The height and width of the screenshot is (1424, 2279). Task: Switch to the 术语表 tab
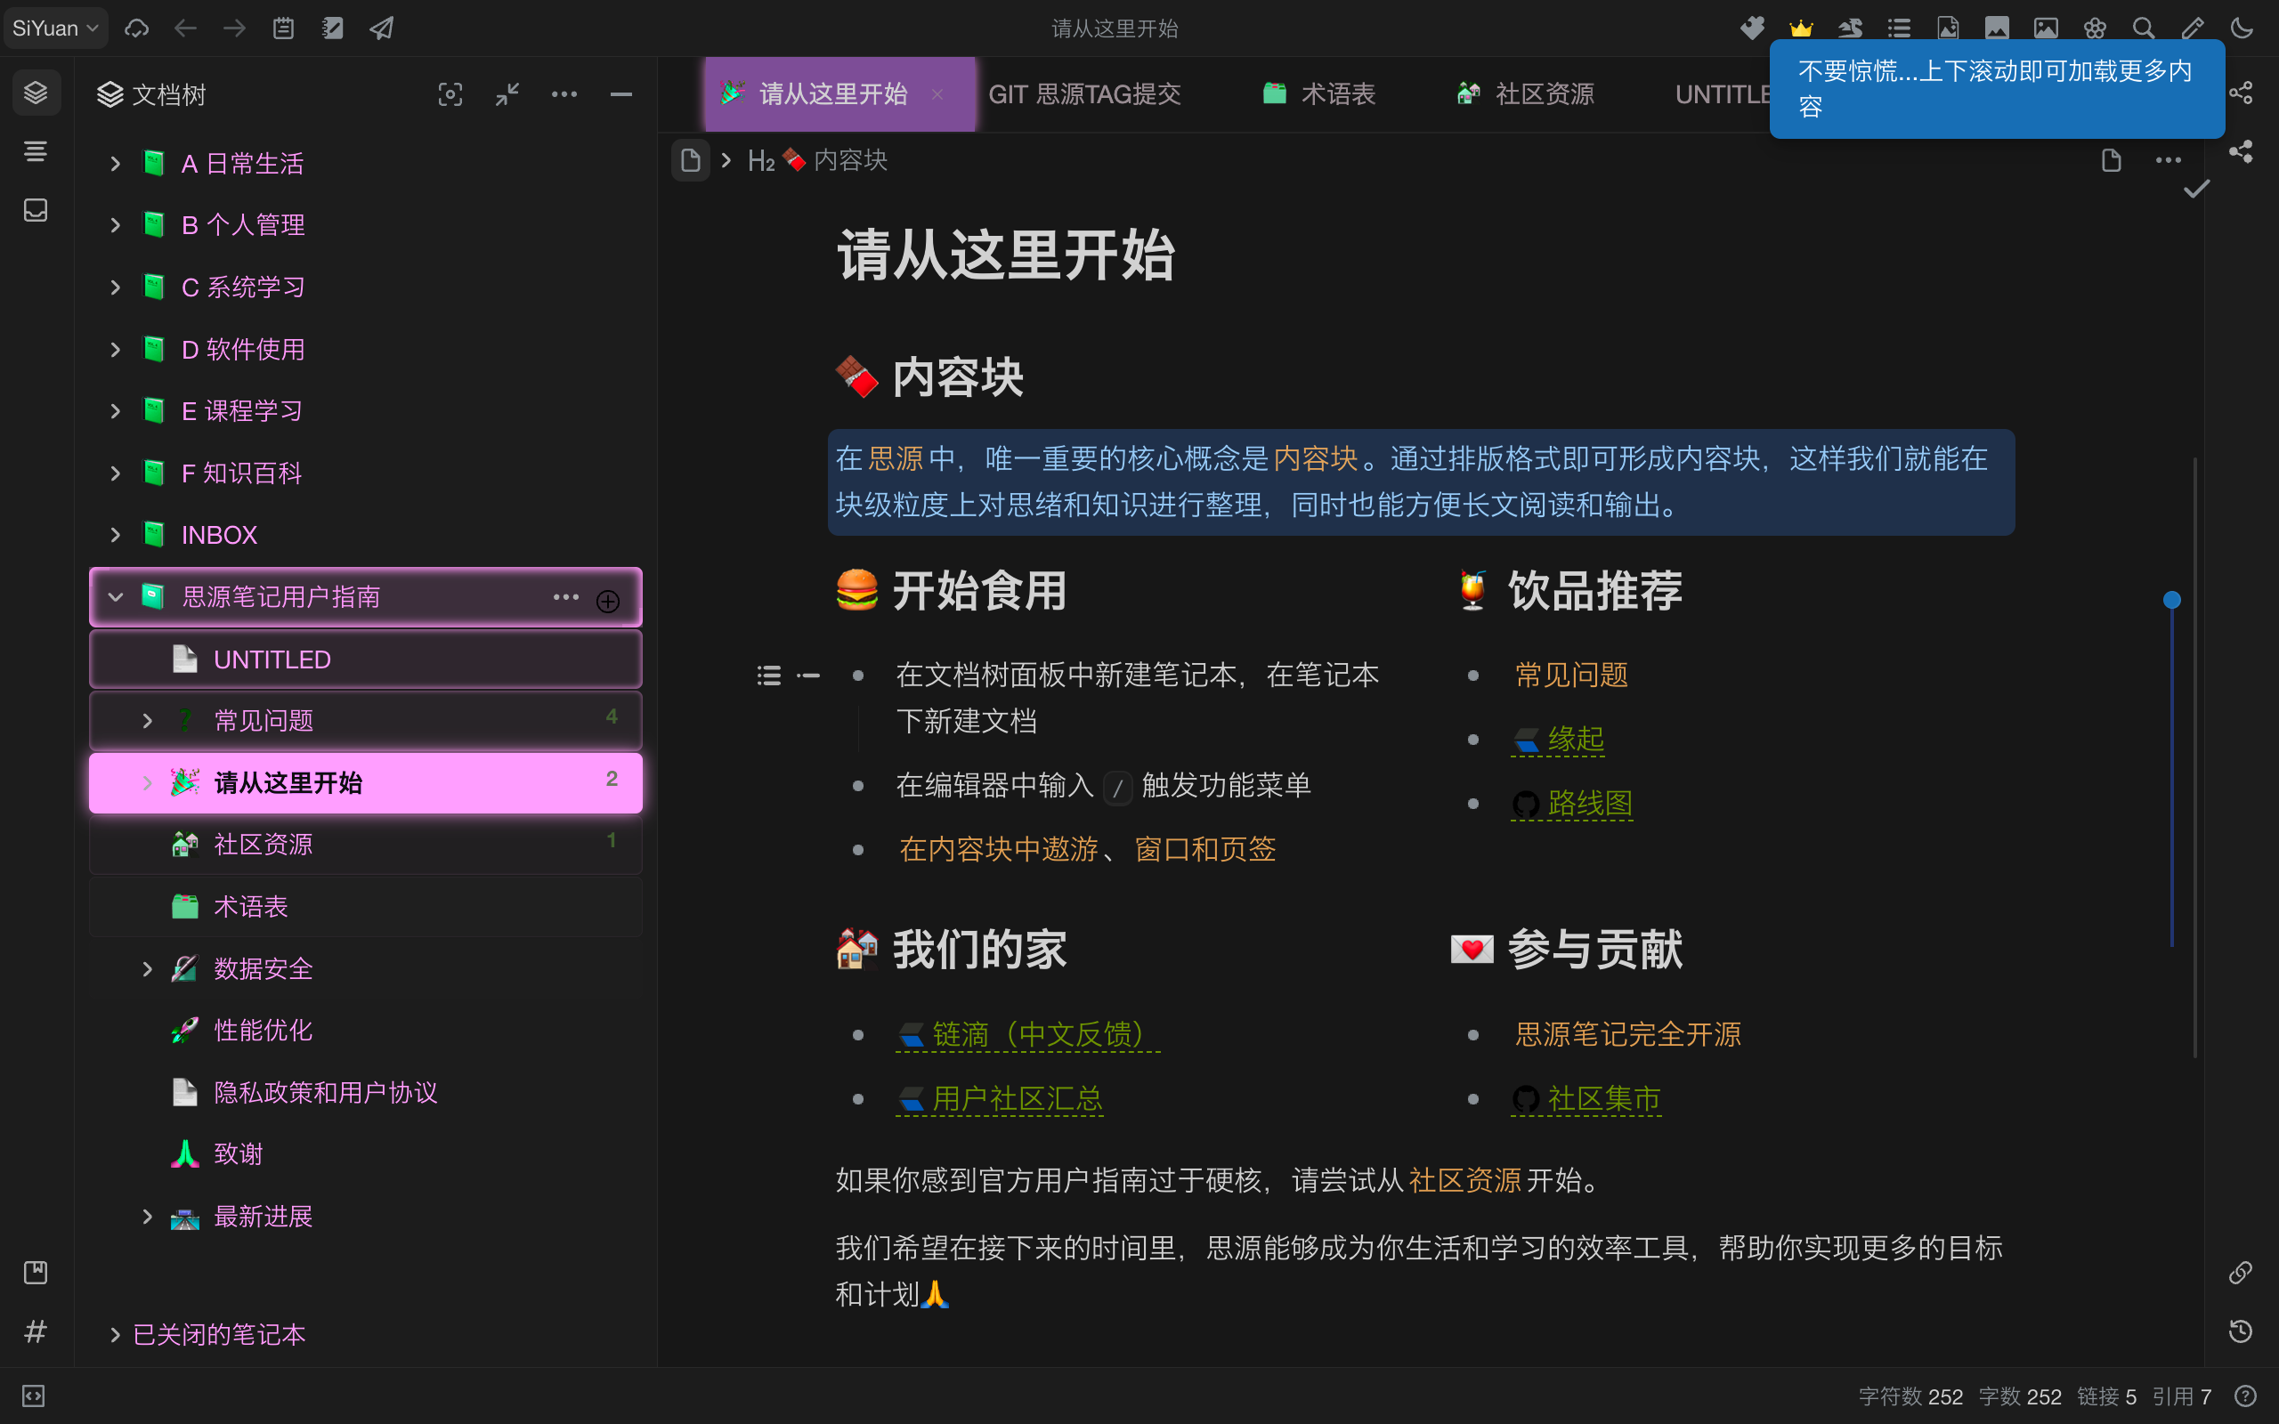(x=1337, y=94)
